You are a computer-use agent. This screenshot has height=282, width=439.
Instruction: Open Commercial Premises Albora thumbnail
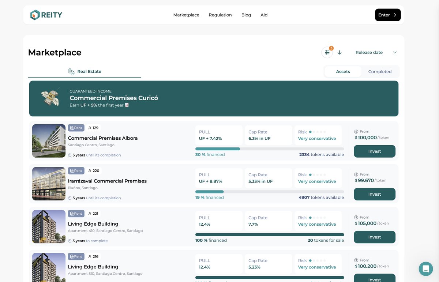49,141
